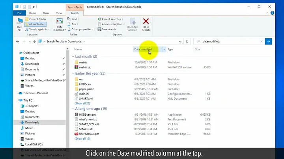
Task: Open OneDrive - Personal in sidebar
Action: [x=35, y=93]
